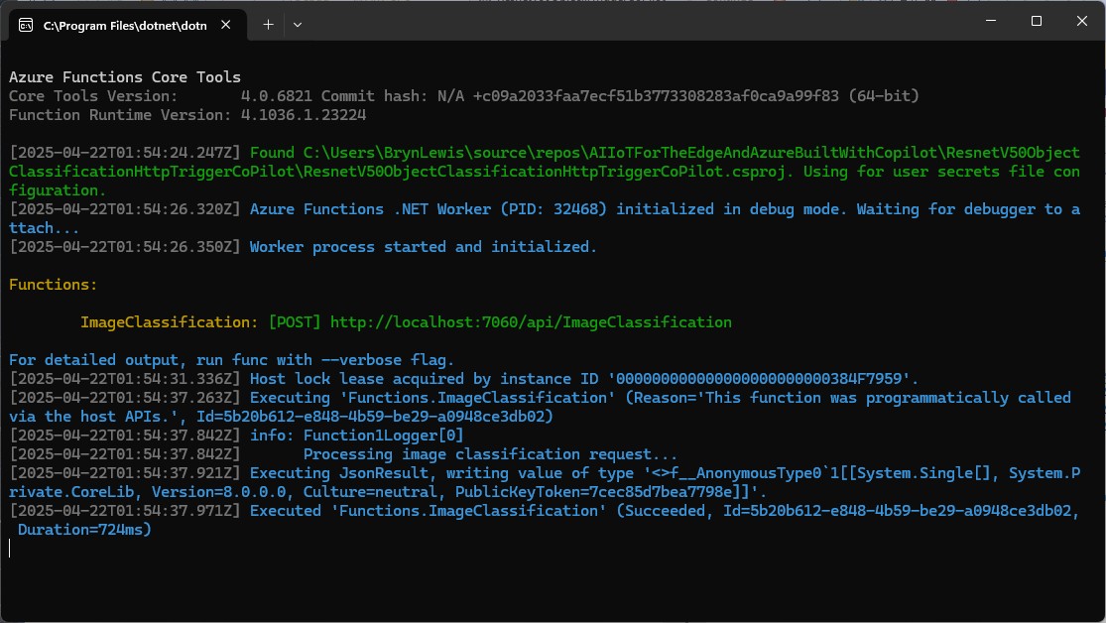
Task: Click Worker process started and initialized line
Action: [424, 247]
